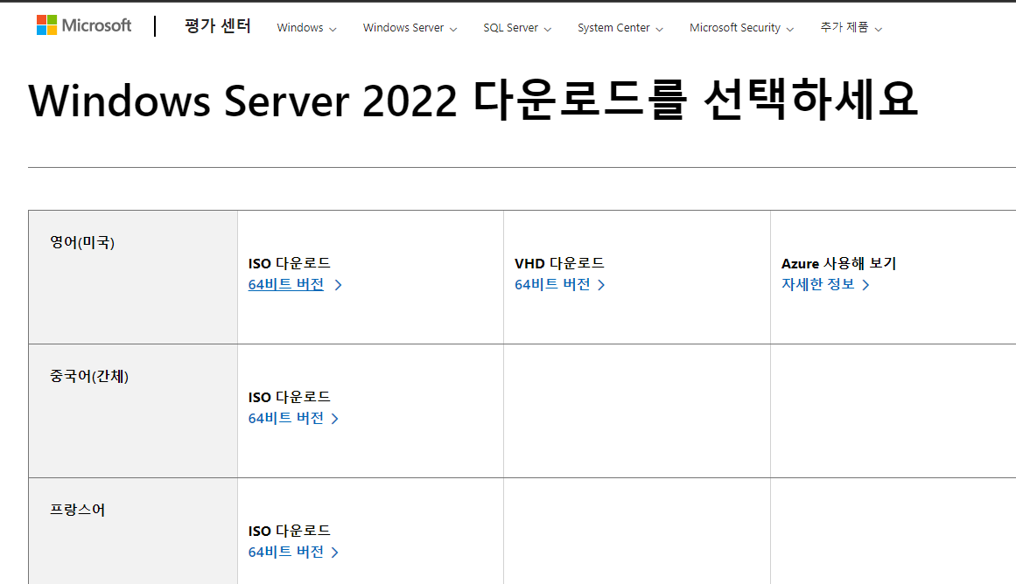Open the SQL Server dropdown
Screen dimensions: 1016x584
pyautogui.click(x=517, y=28)
